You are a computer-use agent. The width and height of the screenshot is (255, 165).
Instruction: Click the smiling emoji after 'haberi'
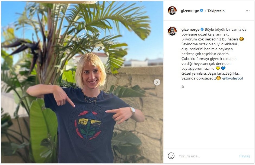241,39
